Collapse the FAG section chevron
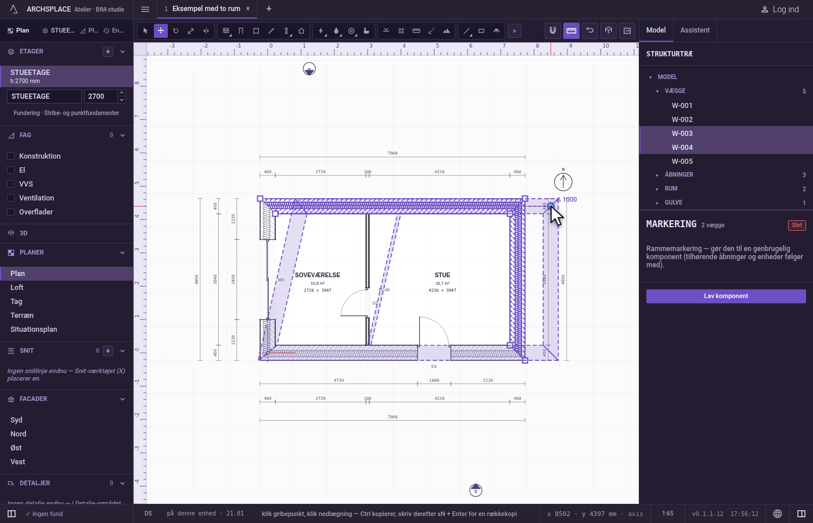Viewport: 813px width, 523px height. pyautogui.click(x=123, y=135)
